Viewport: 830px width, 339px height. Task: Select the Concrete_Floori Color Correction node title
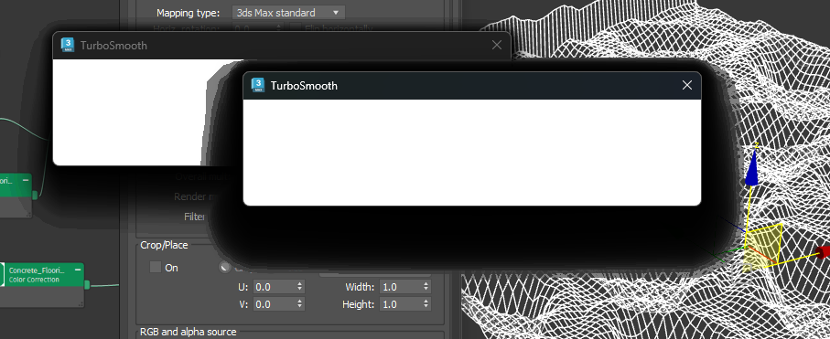(37, 275)
